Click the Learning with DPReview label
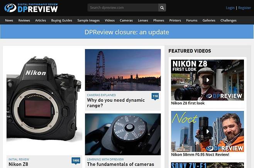 coord(105,160)
